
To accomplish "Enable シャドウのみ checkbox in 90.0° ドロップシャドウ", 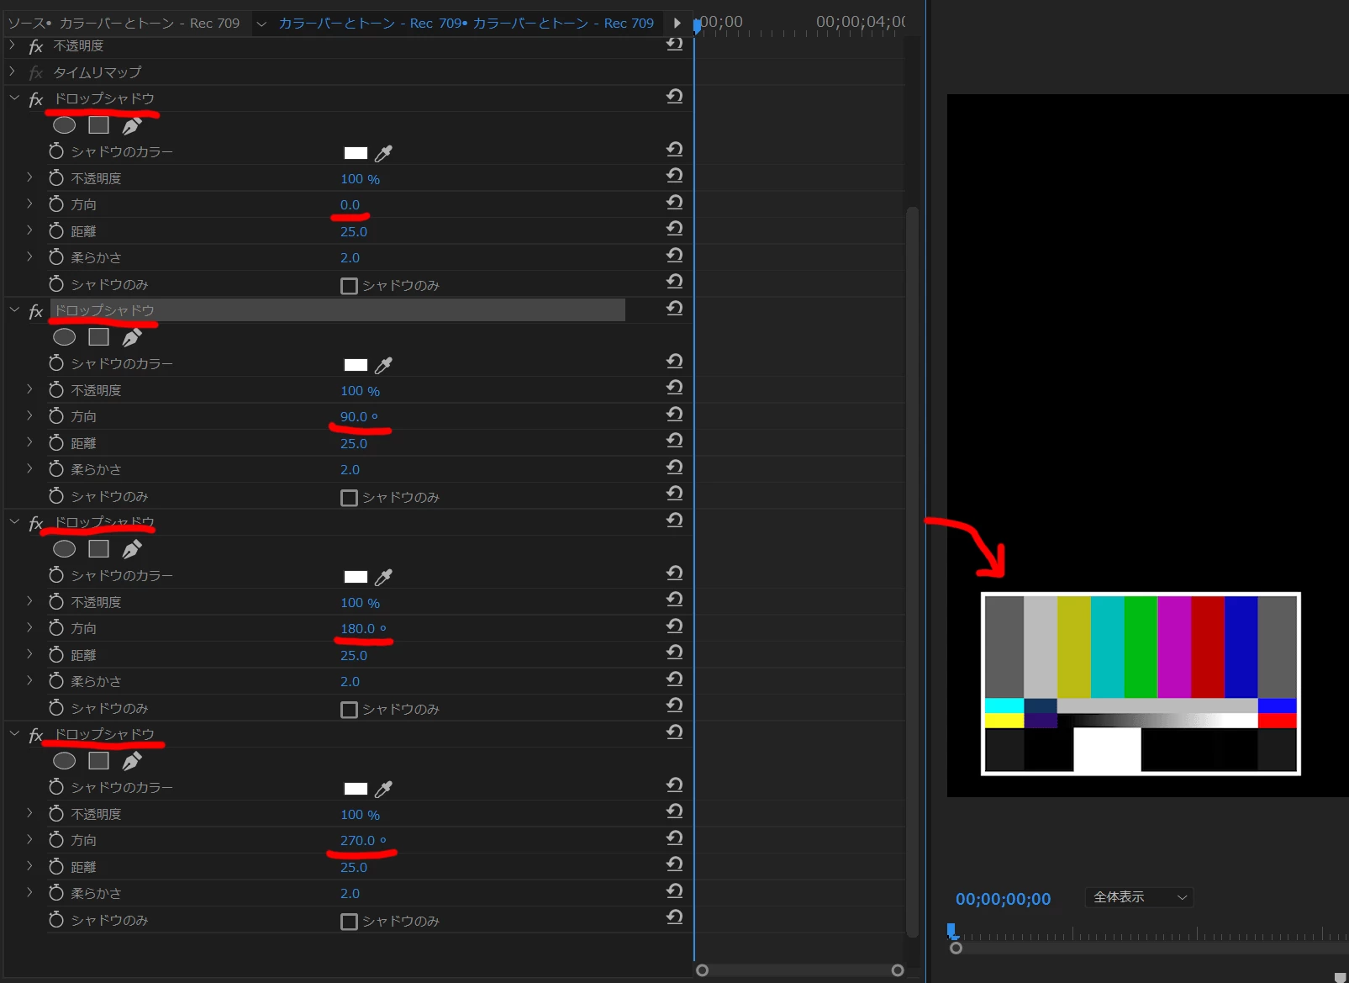I will [349, 498].
